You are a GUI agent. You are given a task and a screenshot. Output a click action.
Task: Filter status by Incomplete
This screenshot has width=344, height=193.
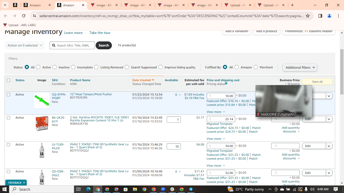click(73, 67)
